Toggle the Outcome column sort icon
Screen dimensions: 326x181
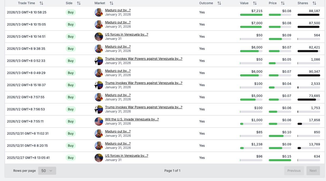pos(219,3)
